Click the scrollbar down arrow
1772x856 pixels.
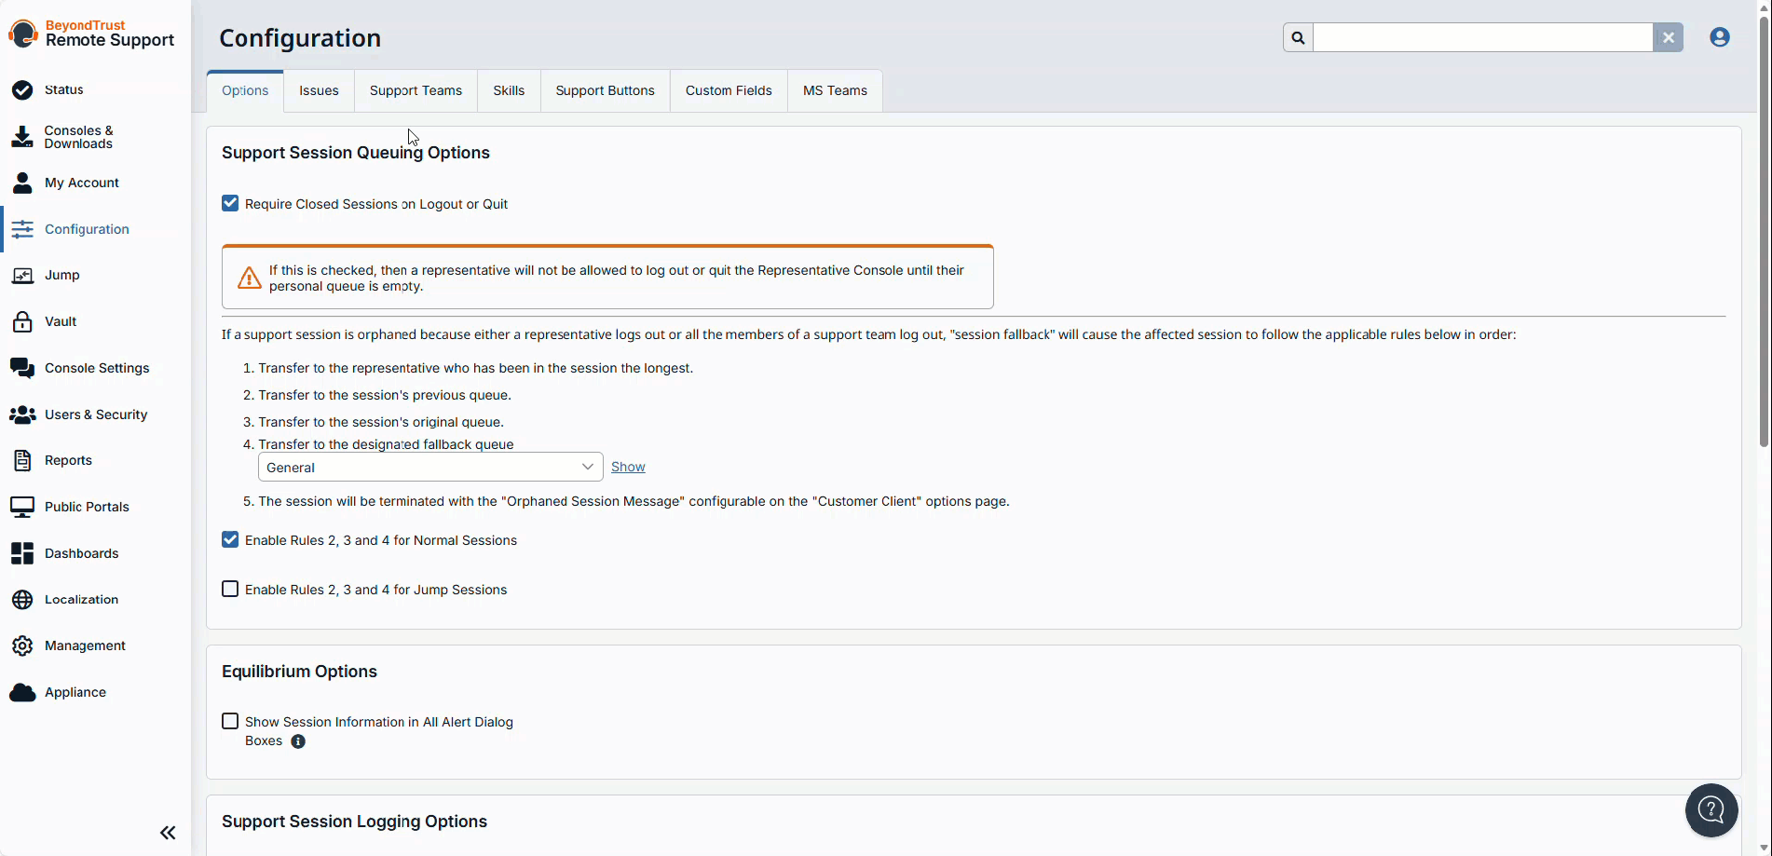coord(1763,848)
